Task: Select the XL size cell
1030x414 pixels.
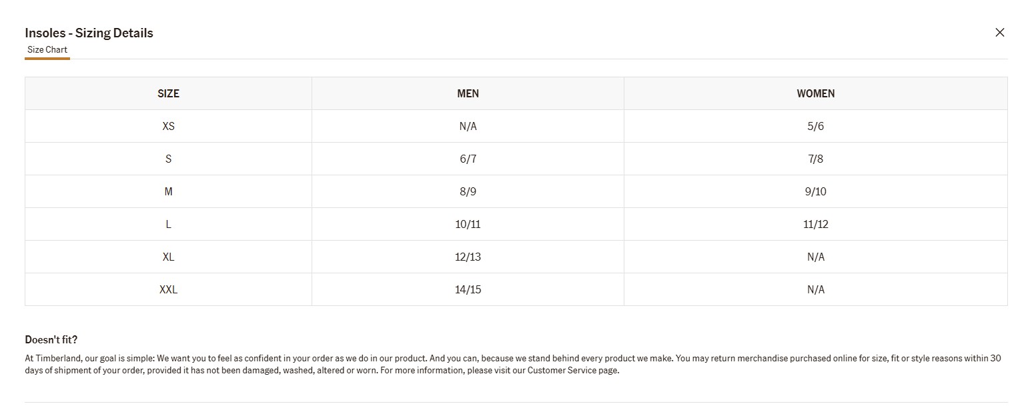Action: 168,257
